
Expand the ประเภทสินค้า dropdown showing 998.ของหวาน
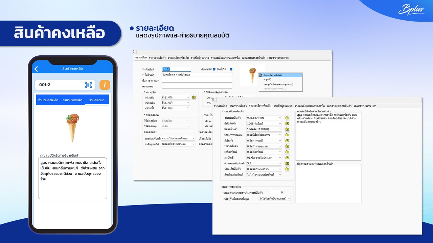click(264, 118)
